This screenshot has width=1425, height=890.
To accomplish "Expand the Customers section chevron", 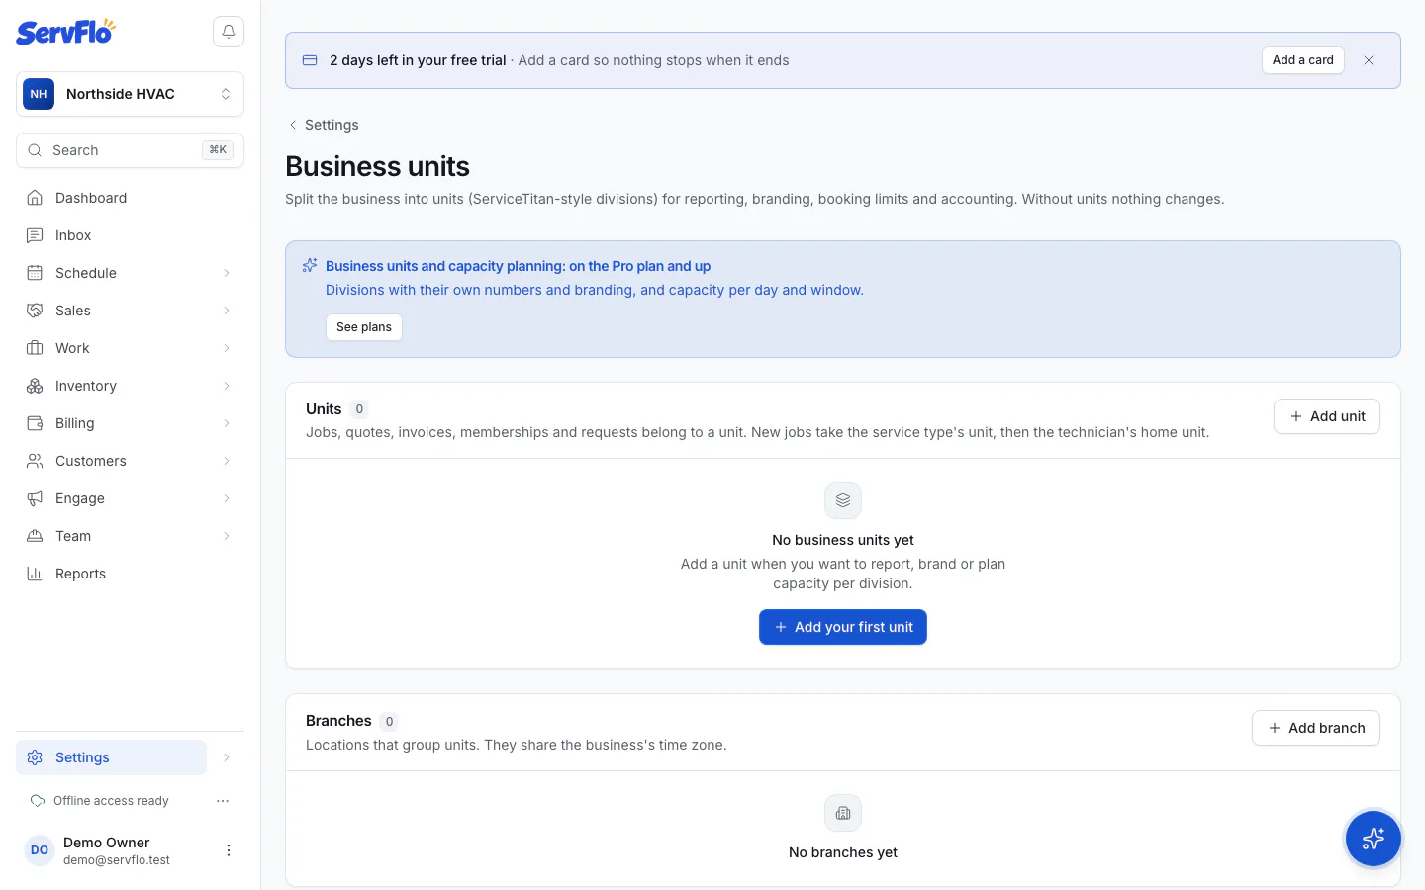I will 227,461.
